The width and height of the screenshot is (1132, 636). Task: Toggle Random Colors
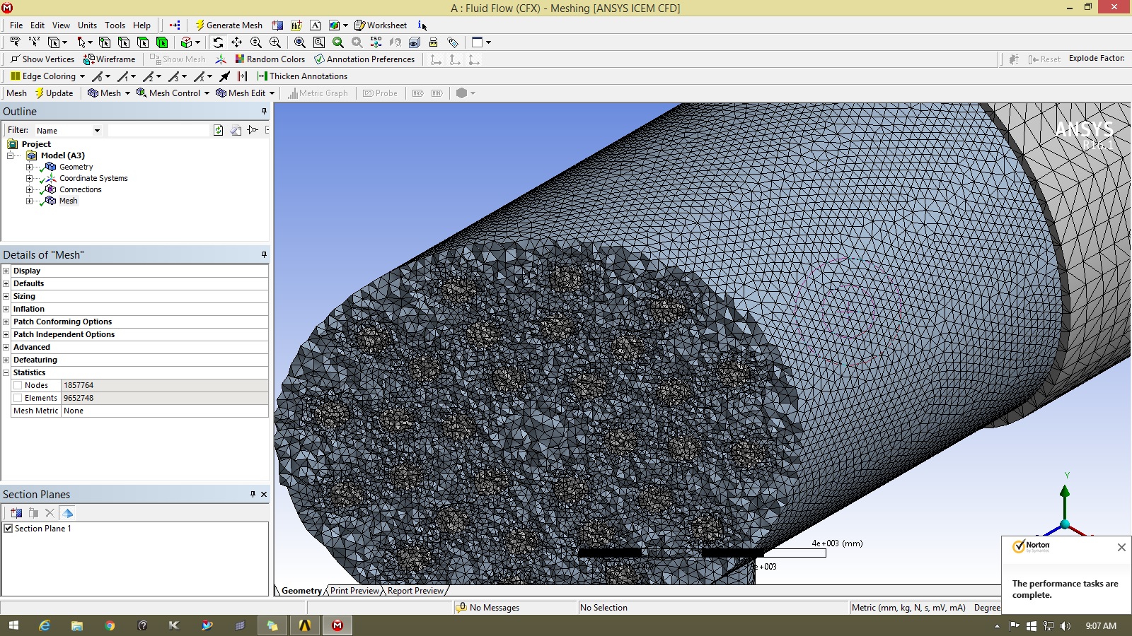(270, 59)
